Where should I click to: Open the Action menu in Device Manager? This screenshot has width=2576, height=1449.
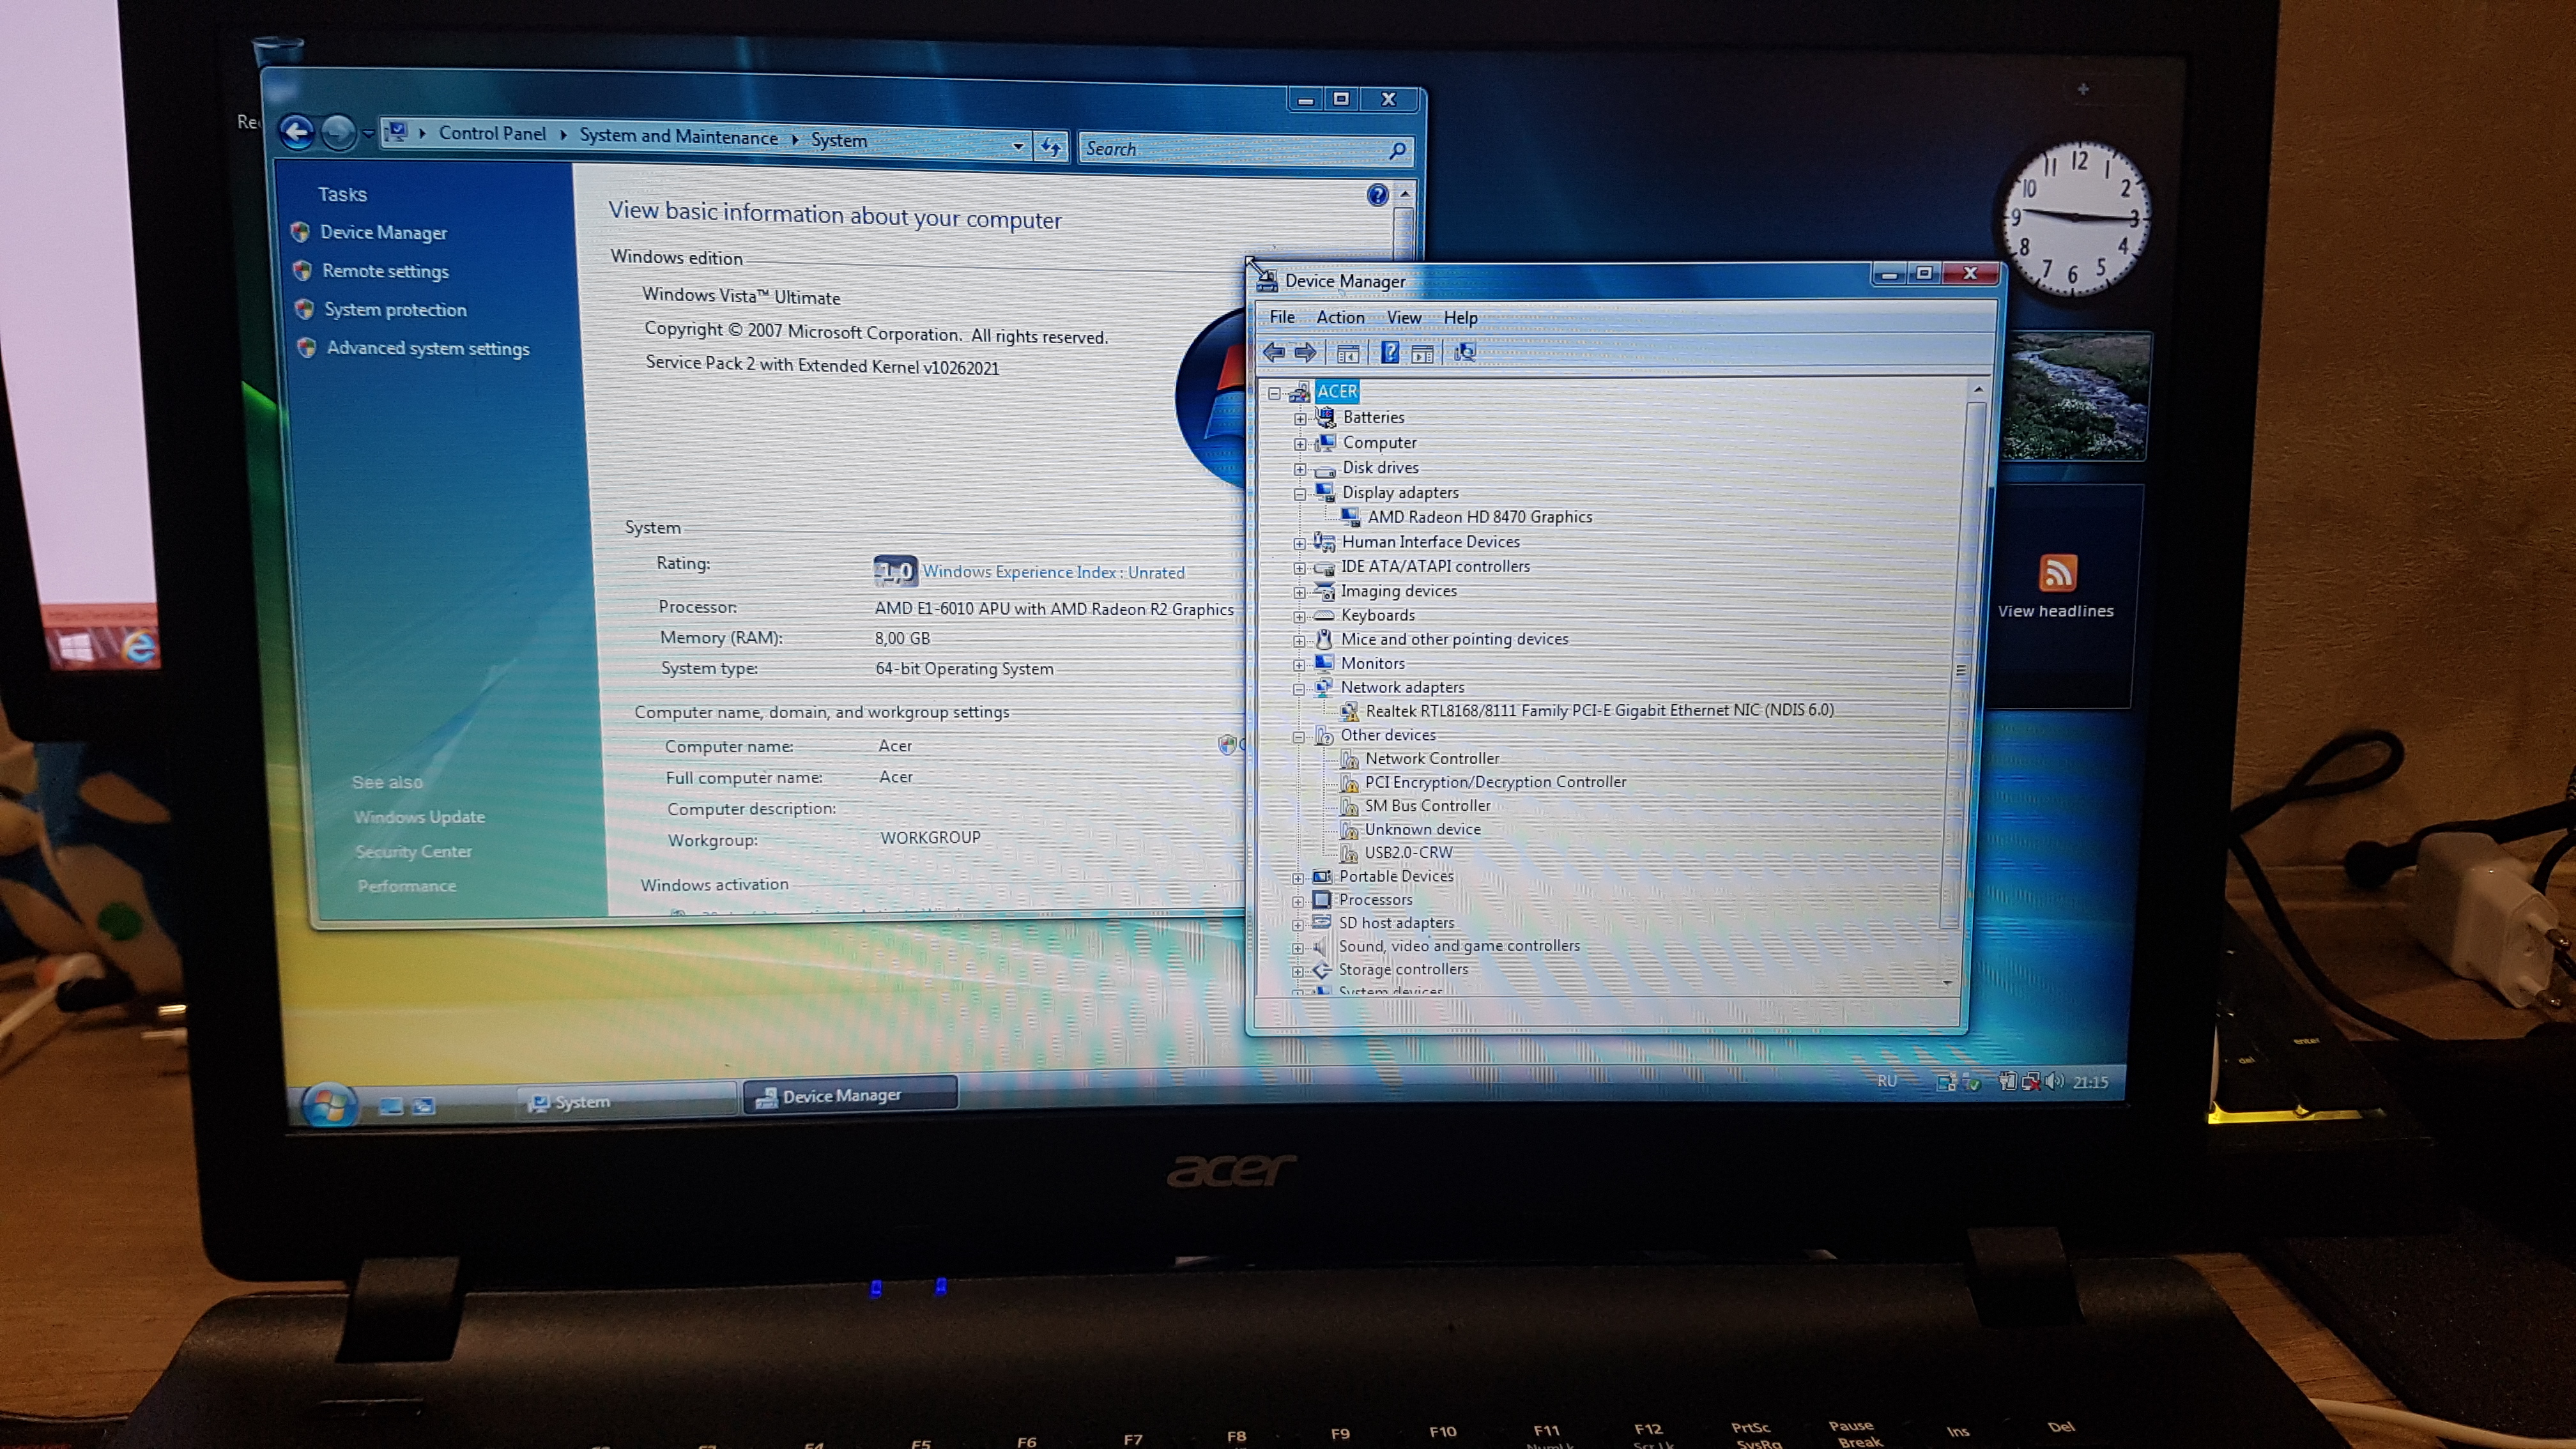(1340, 317)
